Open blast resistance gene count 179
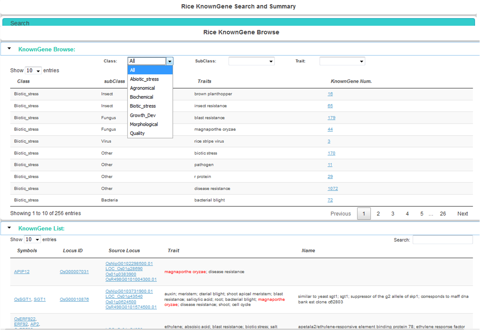 (x=331, y=118)
